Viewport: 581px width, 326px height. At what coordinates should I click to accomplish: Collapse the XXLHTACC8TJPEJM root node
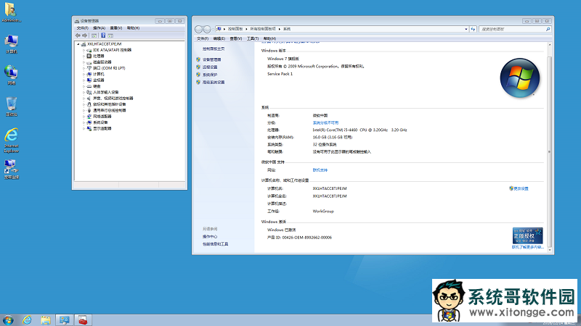tap(78, 44)
